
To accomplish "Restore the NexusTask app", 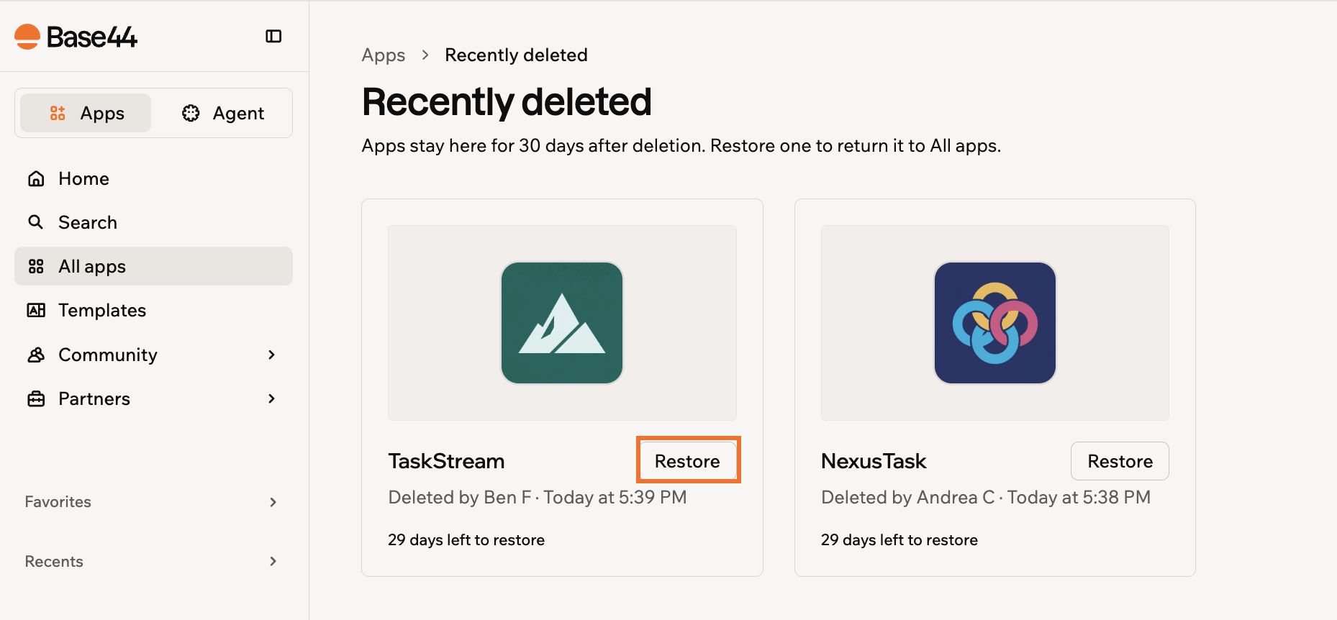I will pyautogui.click(x=1120, y=461).
